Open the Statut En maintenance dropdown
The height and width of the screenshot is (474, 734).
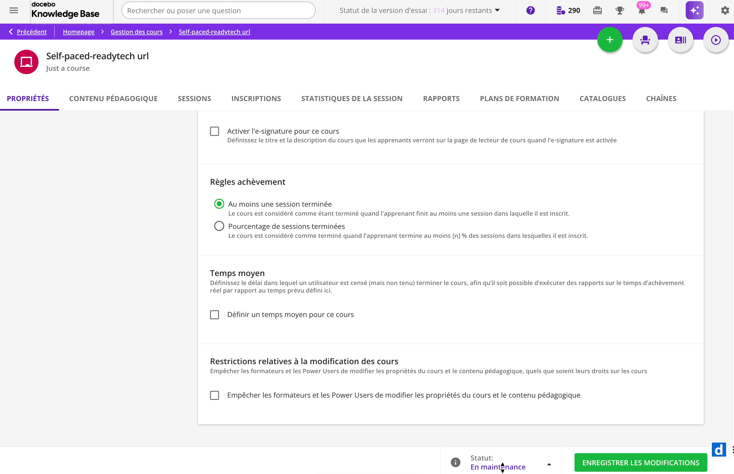[549, 464]
